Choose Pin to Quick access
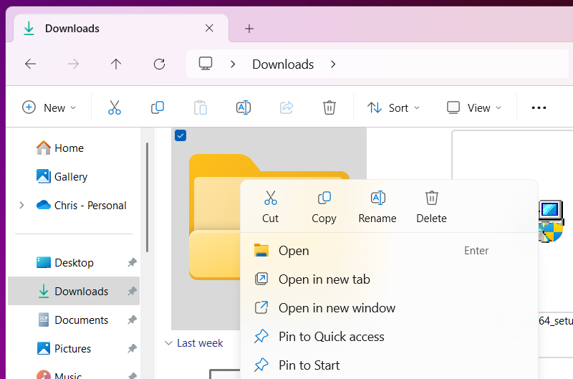This screenshot has height=379, width=573. (331, 337)
